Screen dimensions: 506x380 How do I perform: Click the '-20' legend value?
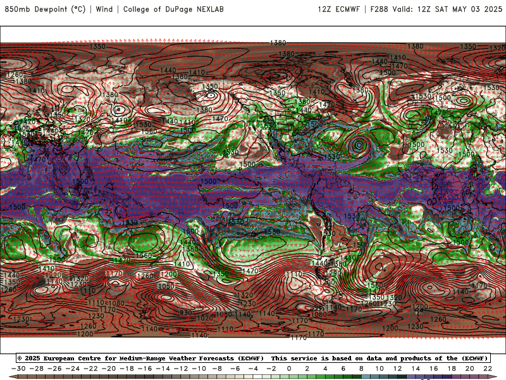point(109,369)
